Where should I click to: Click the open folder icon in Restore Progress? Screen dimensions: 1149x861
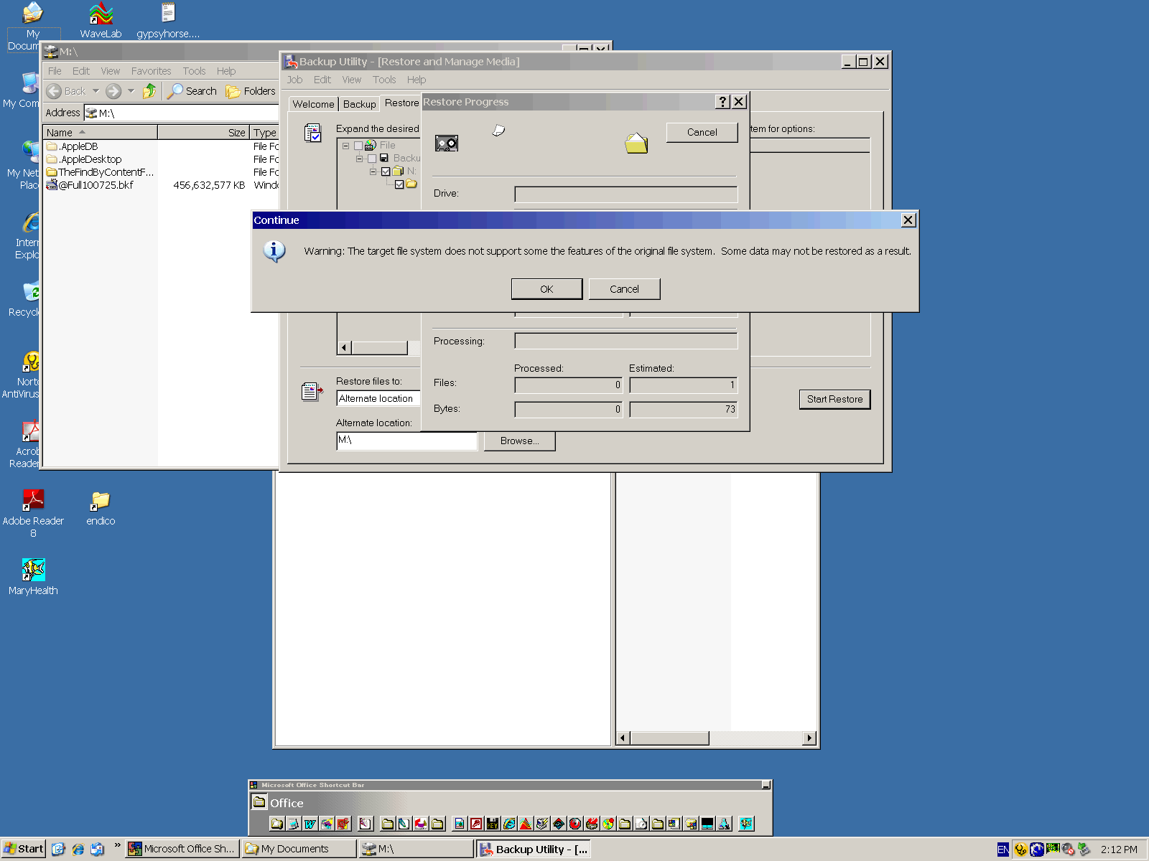click(636, 143)
